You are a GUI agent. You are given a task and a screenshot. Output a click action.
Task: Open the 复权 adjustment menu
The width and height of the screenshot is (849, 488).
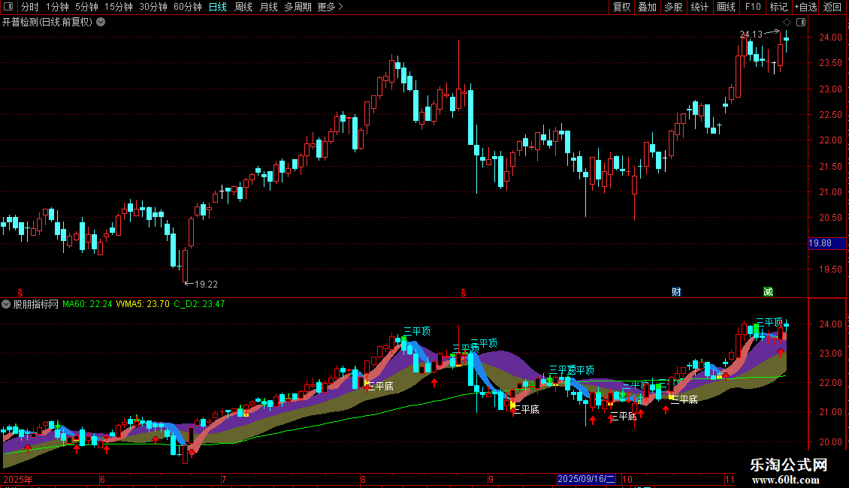pos(621,7)
